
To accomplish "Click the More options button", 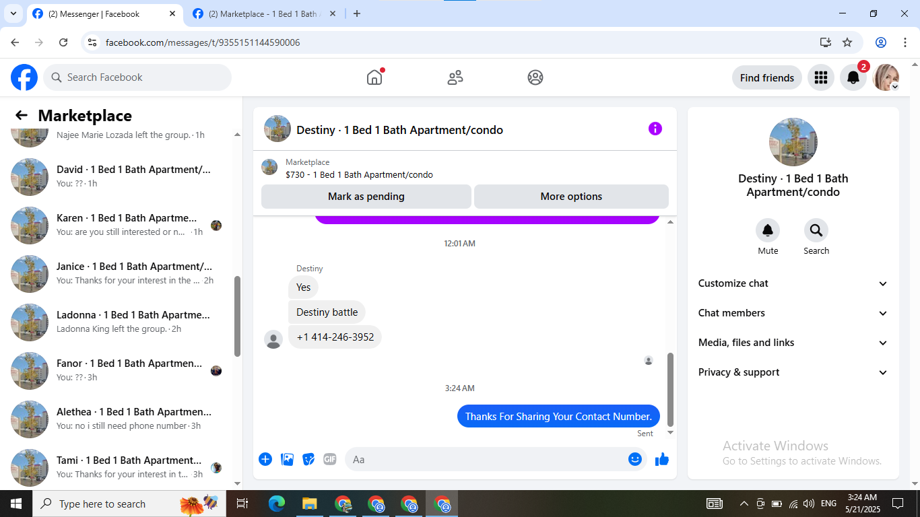I will (x=571, y=197).
